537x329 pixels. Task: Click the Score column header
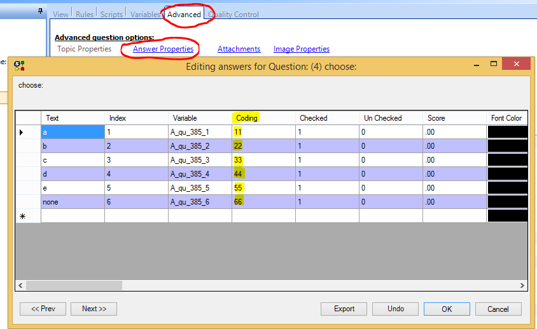pyautogui.click(x=454, y=118)
